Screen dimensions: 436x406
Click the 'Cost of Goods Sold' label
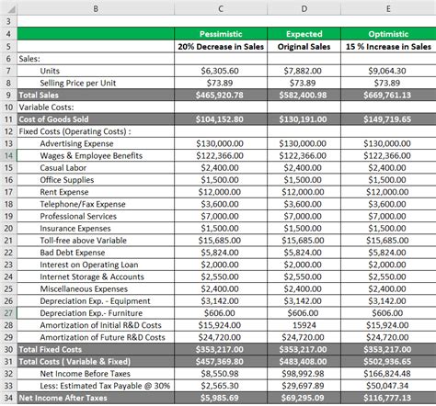point(53,119)
